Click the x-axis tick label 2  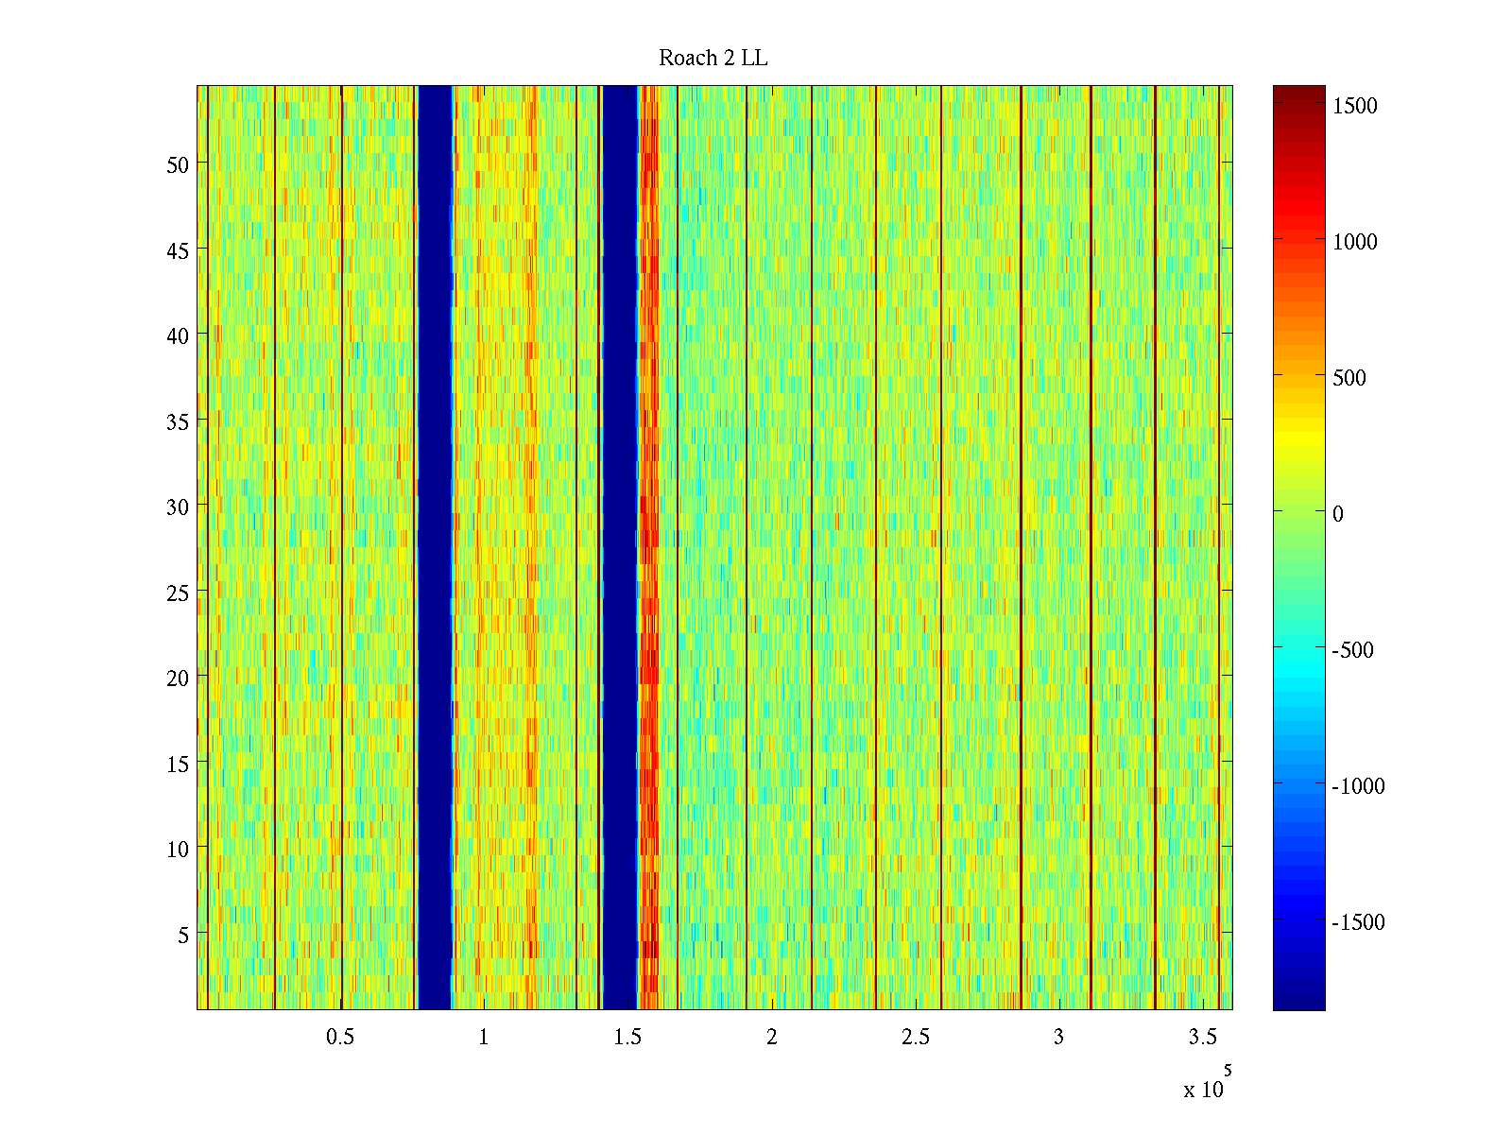click(x=771, y=1038)
